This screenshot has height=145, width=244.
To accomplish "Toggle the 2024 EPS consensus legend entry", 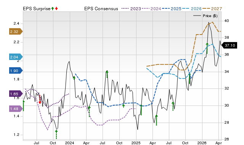I will pos(151,9).
